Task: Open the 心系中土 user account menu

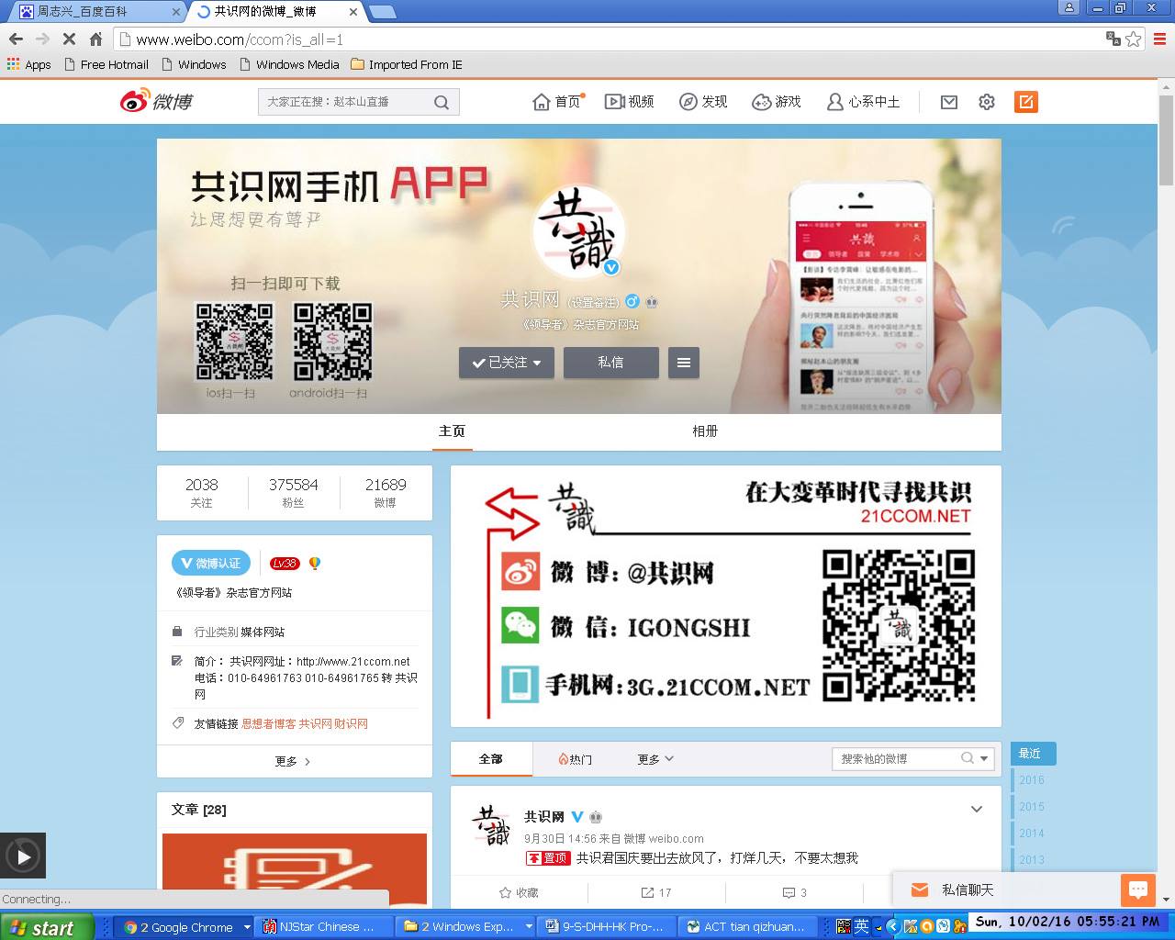Action: pyautogui.click(x=863, y=102)
